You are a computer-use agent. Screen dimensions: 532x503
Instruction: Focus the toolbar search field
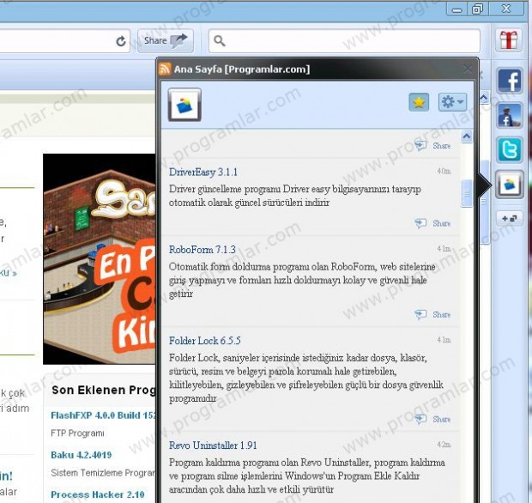(344, 40)
